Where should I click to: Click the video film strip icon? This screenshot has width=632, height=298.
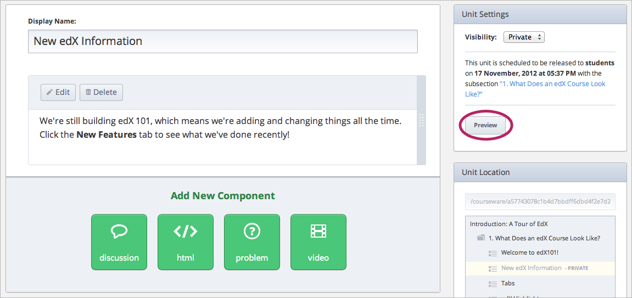point(318,232)
